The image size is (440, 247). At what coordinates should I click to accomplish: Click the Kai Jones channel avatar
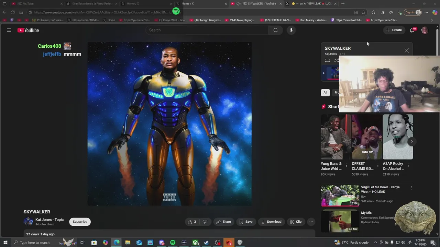tap(28, 222)
